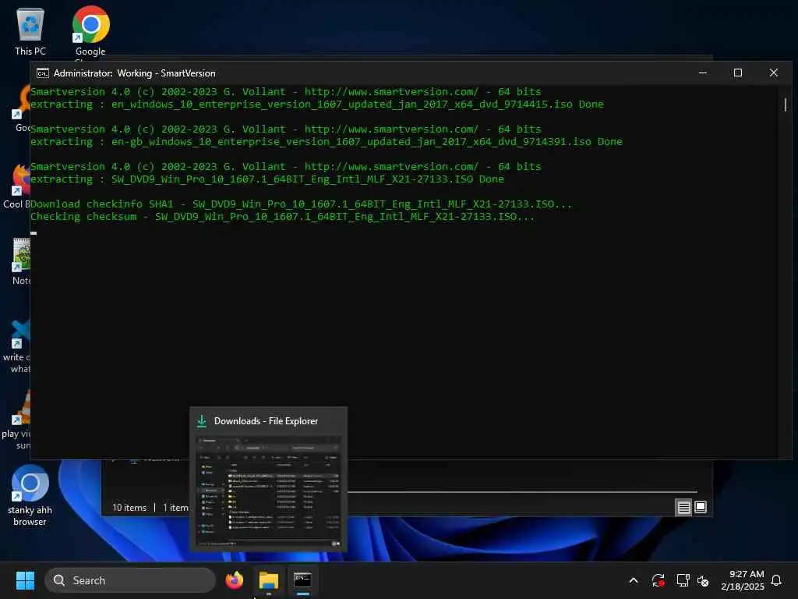Switch File Explorer to large thumbnails view

click(701, 507)
